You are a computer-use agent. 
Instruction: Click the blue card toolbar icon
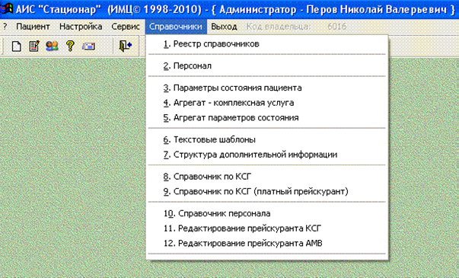(88, 46)
